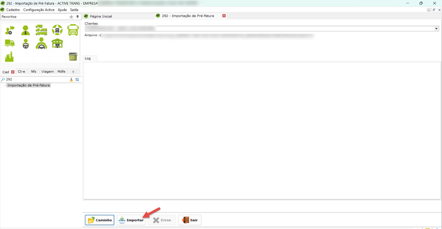Click the star badge truck favorite icon

click(57, 30)
